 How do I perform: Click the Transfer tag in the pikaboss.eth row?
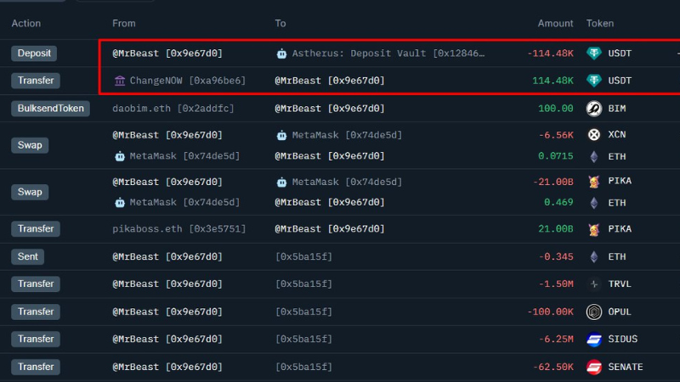click(36, 228)
